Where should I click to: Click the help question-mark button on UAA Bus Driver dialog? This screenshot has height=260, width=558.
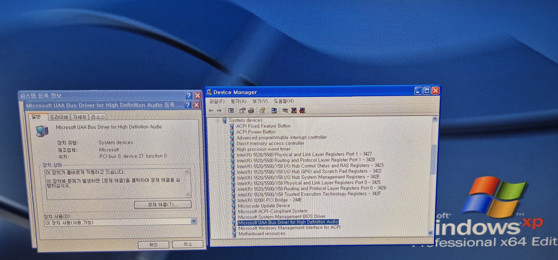pyautogui.click(x=188, y=105)
